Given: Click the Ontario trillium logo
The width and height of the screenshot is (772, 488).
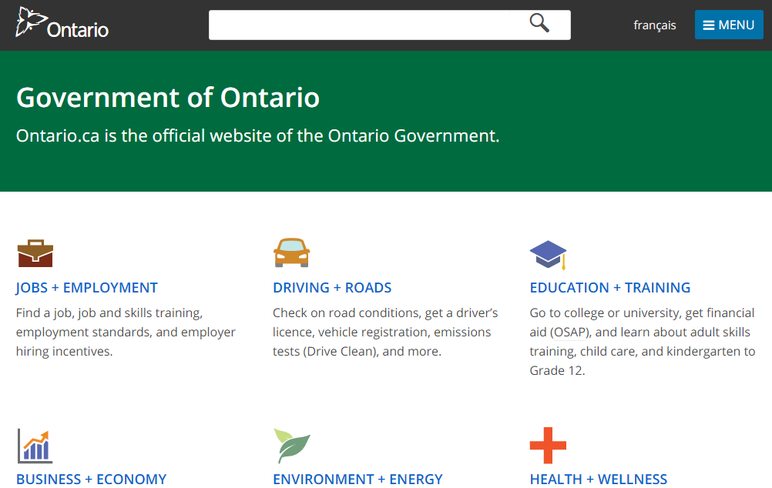Looking at the screenshot, I should click(x=62, y=22).
